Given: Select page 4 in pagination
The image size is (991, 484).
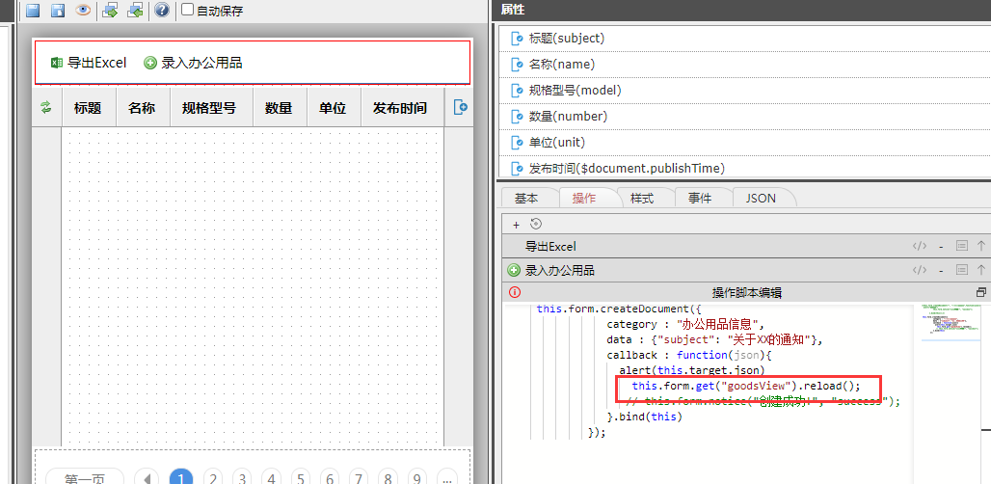Looking at the screenshot, I should [271, 479].
